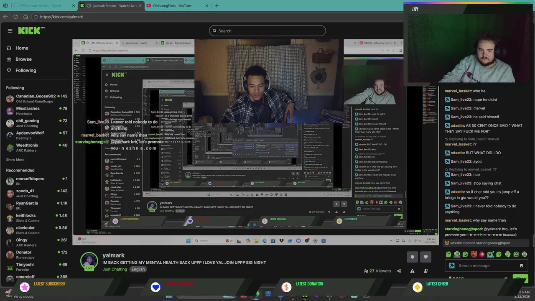Viewport: 535px width, 301px height.
Task: Open a new browser tab with plus
Action: [217, 5]
